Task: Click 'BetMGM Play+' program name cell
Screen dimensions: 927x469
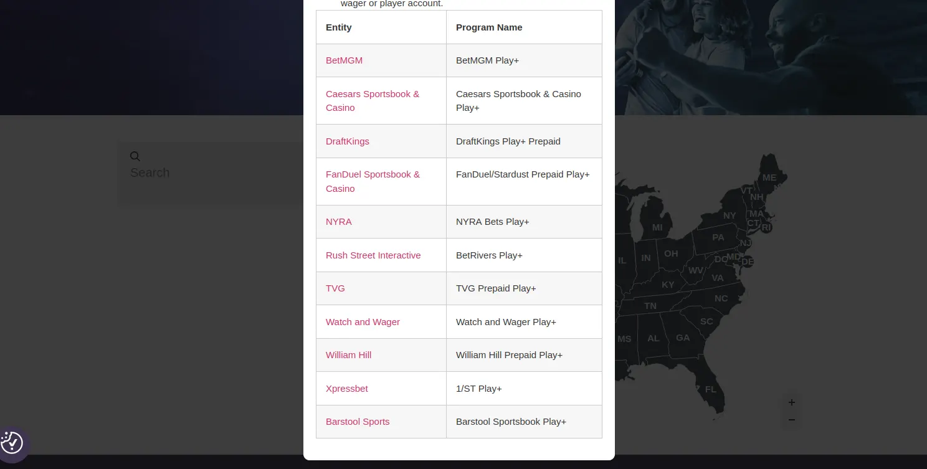Action: tap(524, 60)
